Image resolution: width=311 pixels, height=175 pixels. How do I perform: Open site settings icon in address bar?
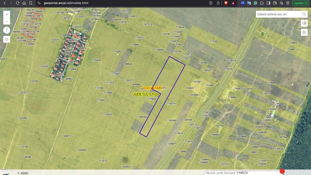(39, 3)
